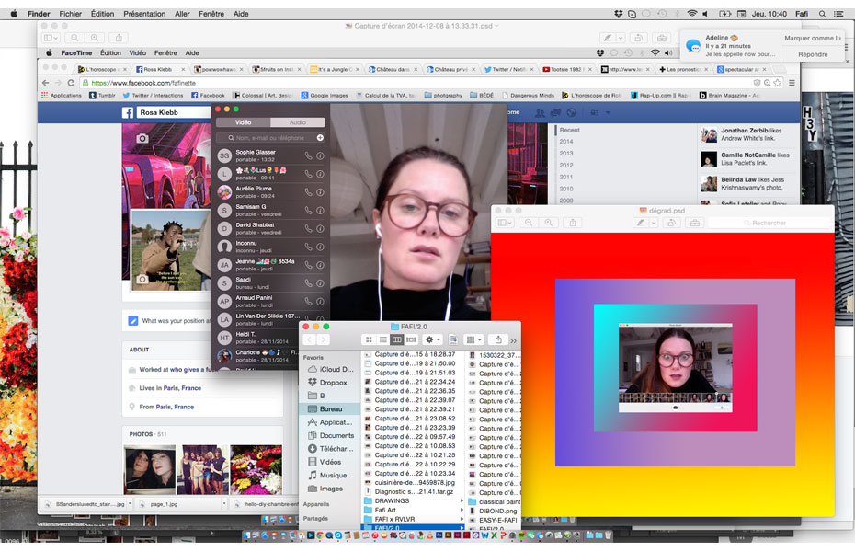Open sidebar view dropdown in the Capture d'écran window

pyautogui.click(x=51, y=38)
